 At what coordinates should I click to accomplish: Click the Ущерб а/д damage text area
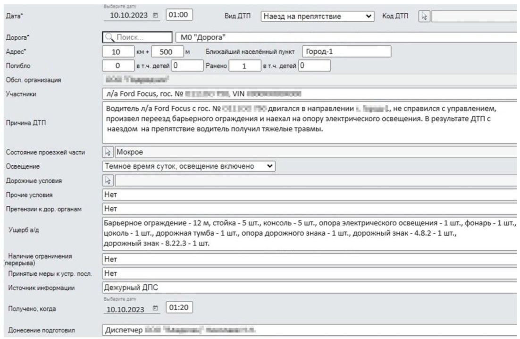(x=310, y=233)
